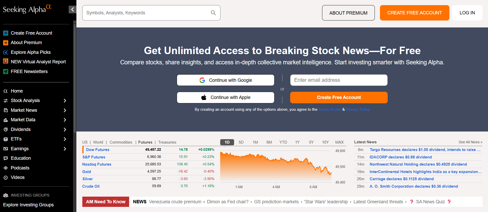
Task: Open Stock Analysis via its chart icon
Action: point(6,100)
